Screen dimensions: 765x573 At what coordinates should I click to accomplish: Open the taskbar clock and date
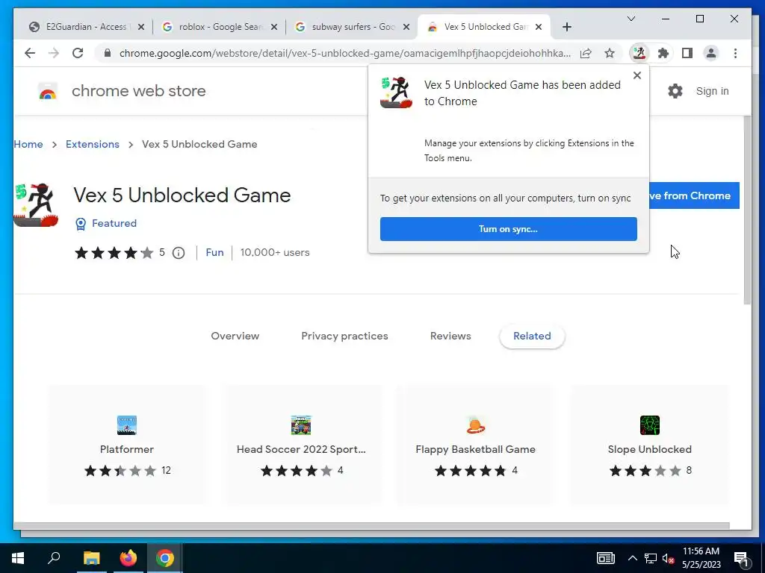[x=701, y=558]
